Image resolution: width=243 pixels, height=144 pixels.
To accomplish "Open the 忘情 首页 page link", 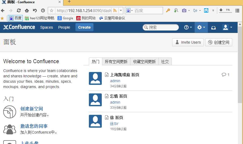I will point(118,96).
